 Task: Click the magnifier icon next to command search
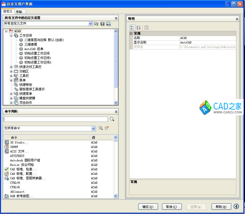[x=112, y=119]
